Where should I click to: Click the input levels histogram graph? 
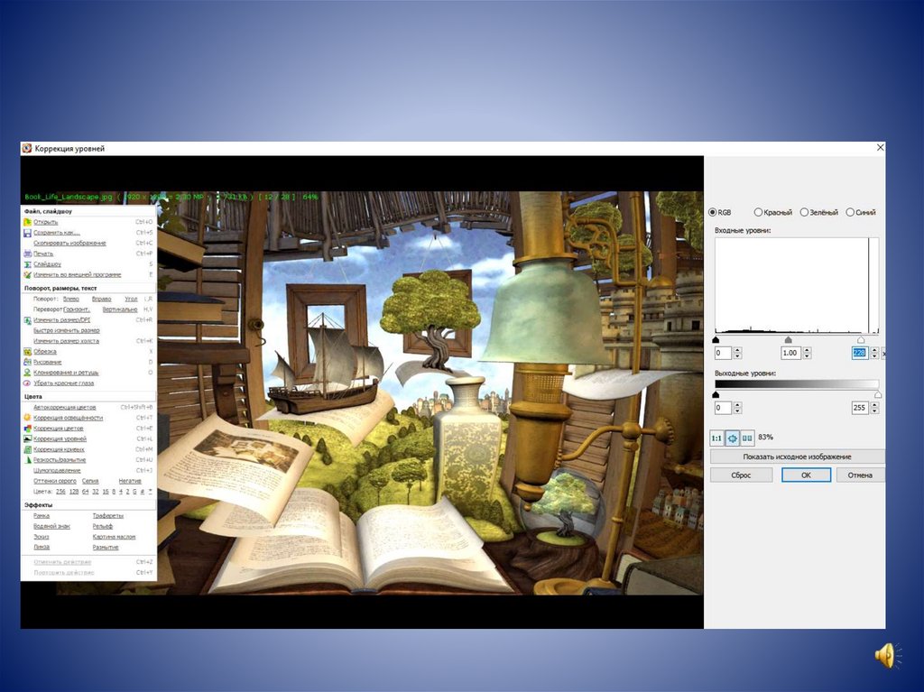(797, 286)
